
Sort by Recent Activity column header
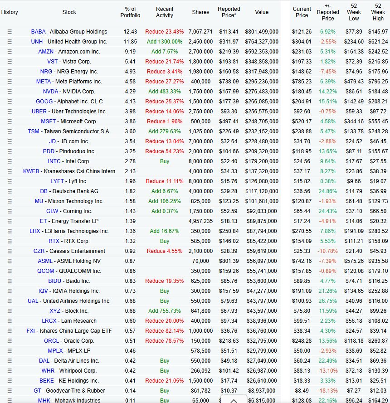pos(165,12)
